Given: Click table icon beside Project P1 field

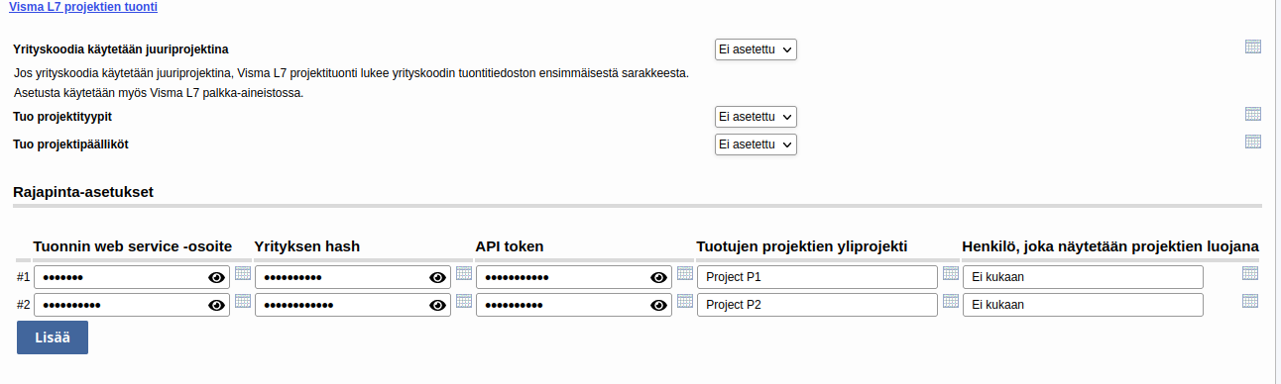Looking at the screenshot, I should click(951, 273).
